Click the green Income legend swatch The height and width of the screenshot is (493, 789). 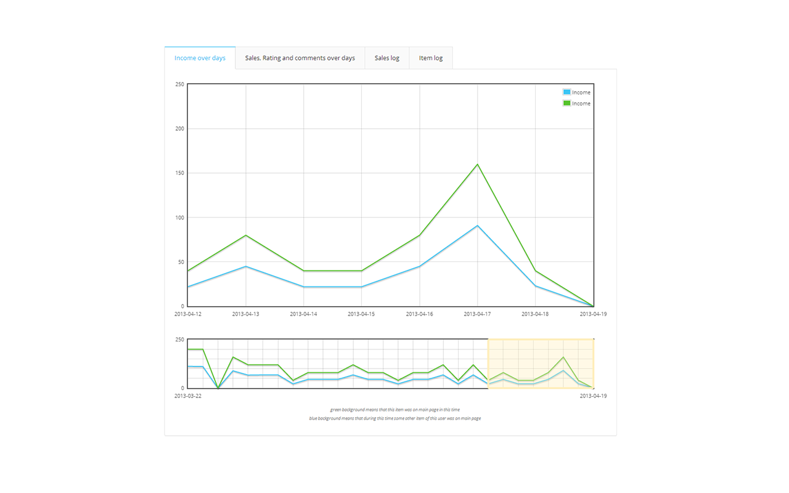coord(566,104)
